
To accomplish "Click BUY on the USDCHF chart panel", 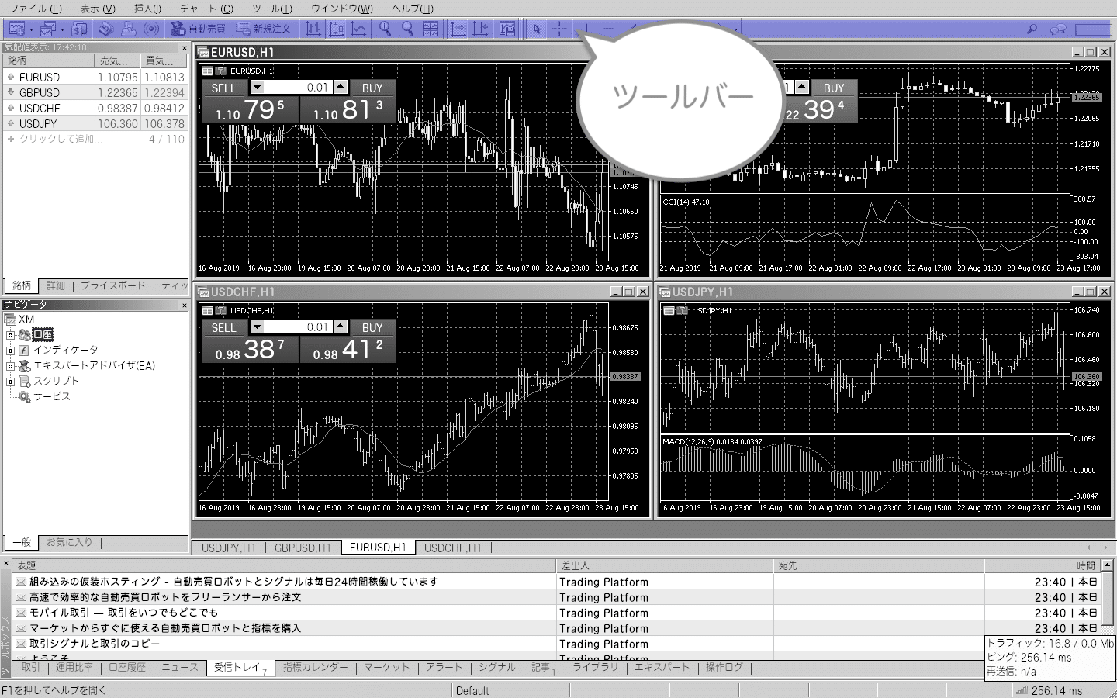I will pos(372,328).
